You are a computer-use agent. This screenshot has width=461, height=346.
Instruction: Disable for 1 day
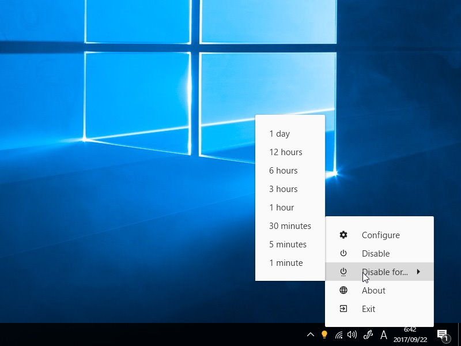[290, 134]
